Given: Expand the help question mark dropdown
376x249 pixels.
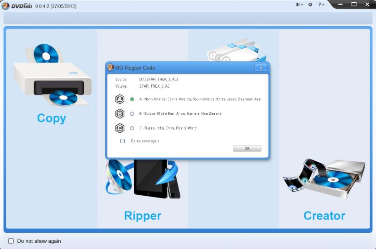Looking at the screenshot, I should tap(321, 5).
